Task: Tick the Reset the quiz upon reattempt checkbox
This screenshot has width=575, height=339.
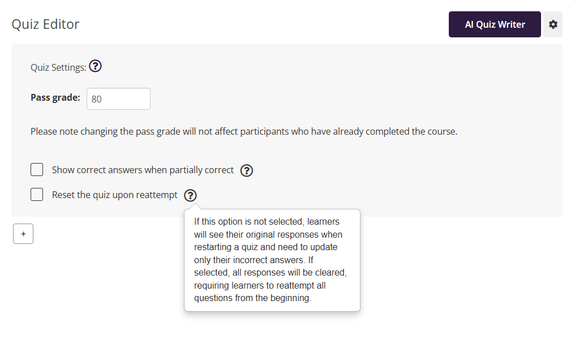Action: tap(37, 195)
